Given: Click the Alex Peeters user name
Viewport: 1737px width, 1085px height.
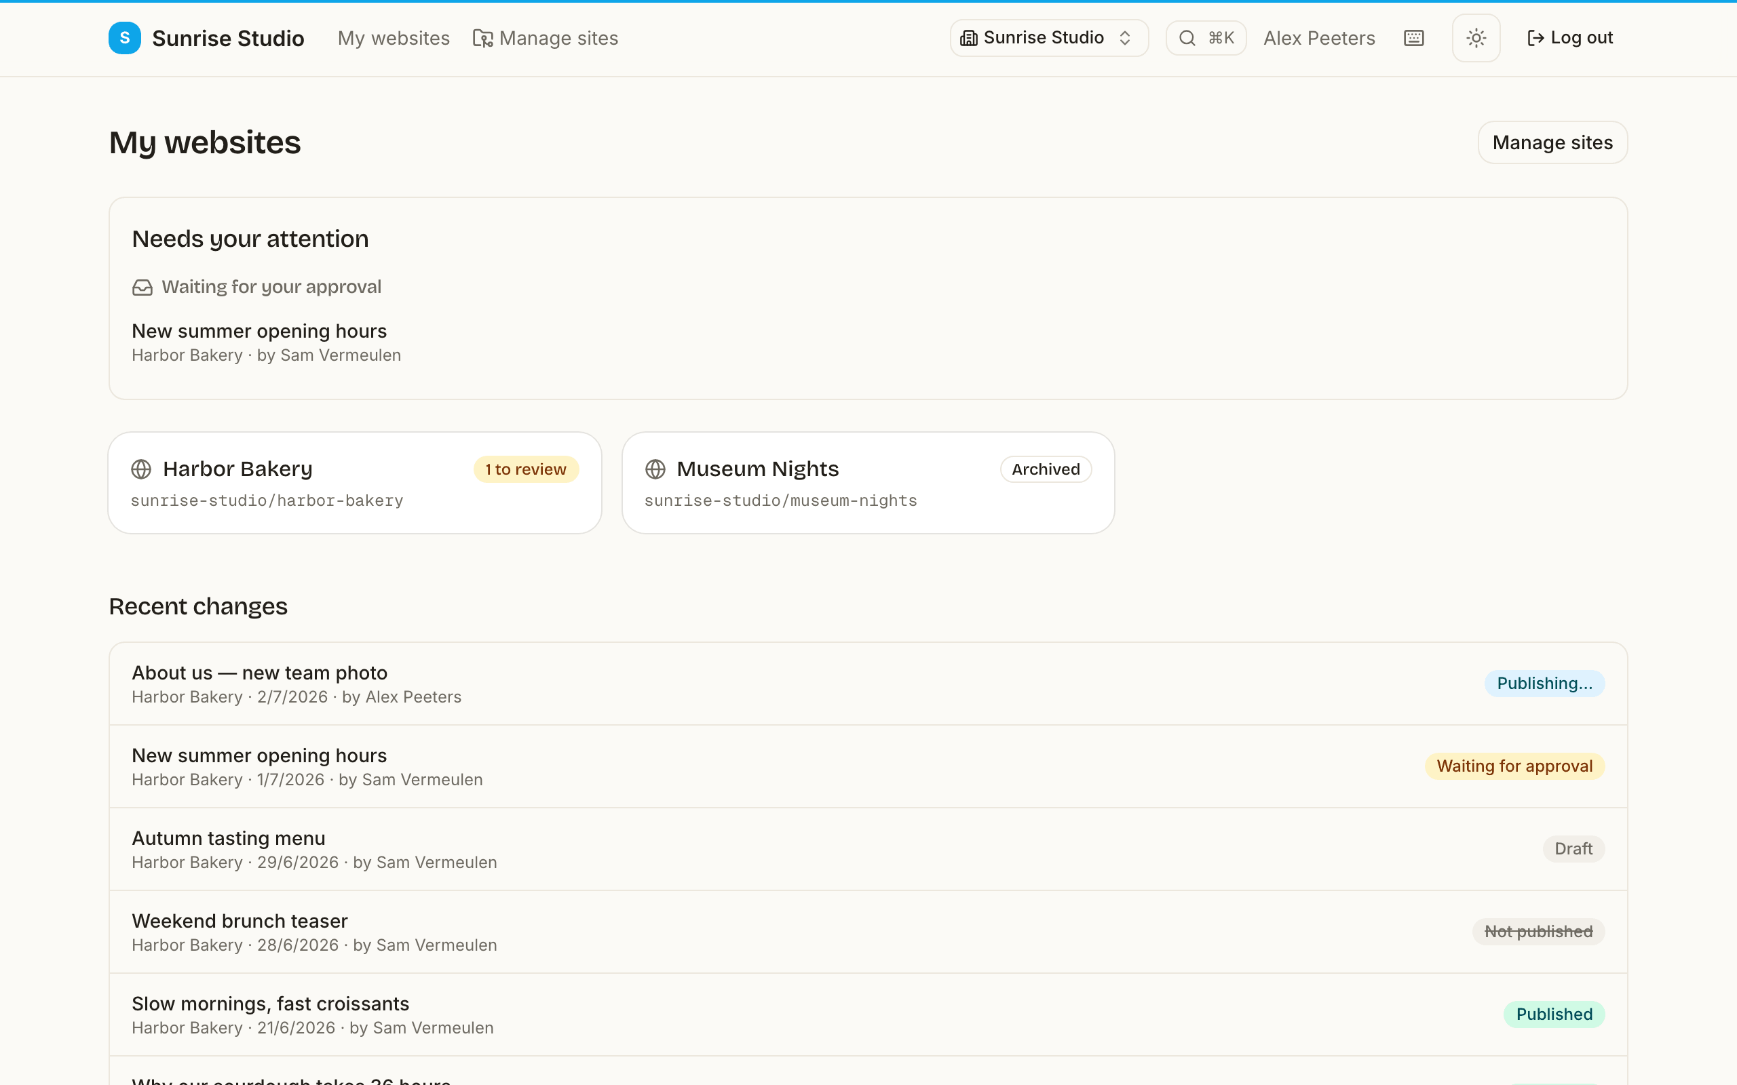Looking at the screenshot, I should 1319,38.
